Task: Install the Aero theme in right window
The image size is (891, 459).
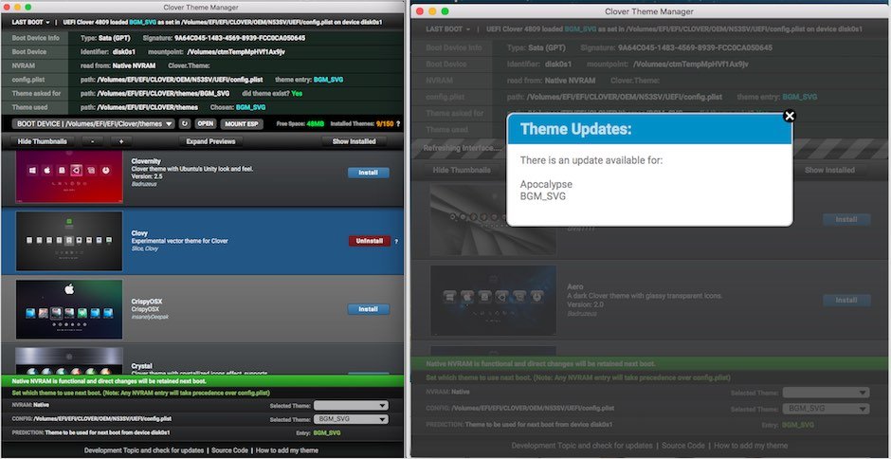Action: click(846, 300)
